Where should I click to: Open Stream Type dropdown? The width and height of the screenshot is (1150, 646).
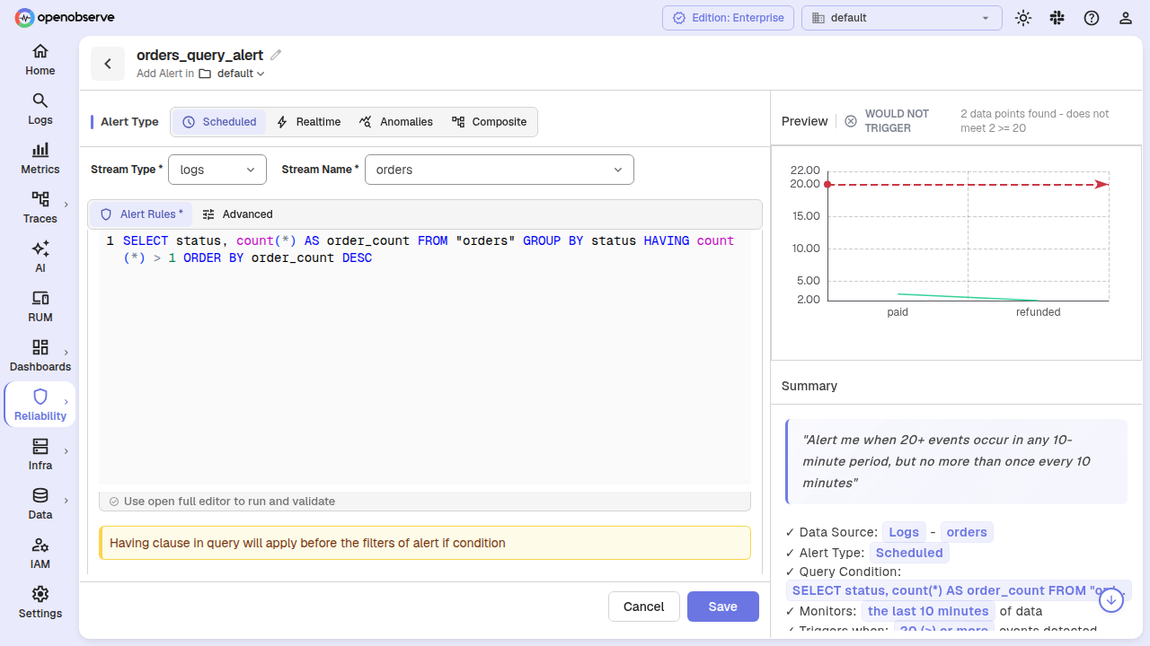coord(217,170)
